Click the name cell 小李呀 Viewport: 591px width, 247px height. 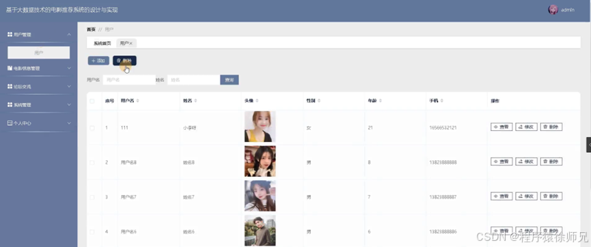pos(189,128)
